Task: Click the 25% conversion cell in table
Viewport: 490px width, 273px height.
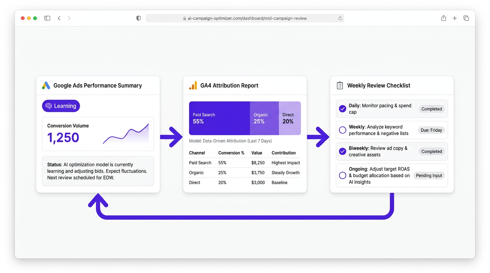Action: pos(222,173)
